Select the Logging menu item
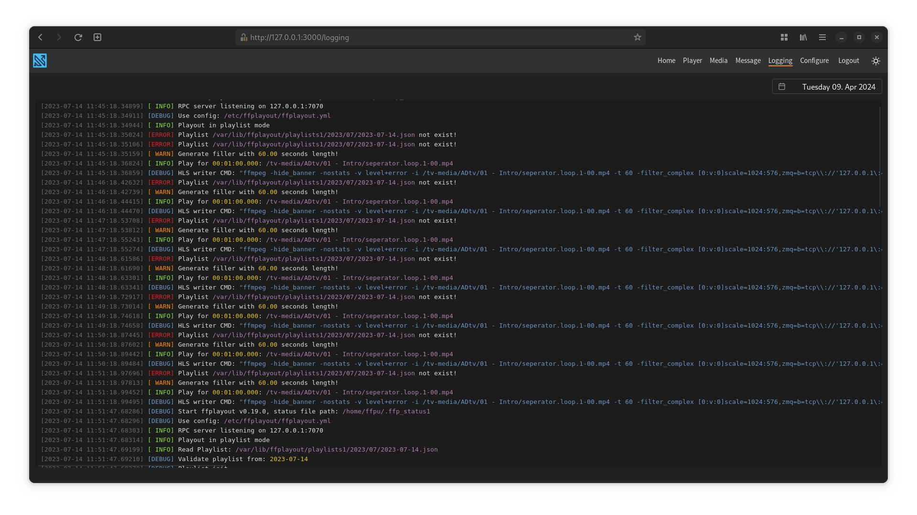 click(780, 61)
